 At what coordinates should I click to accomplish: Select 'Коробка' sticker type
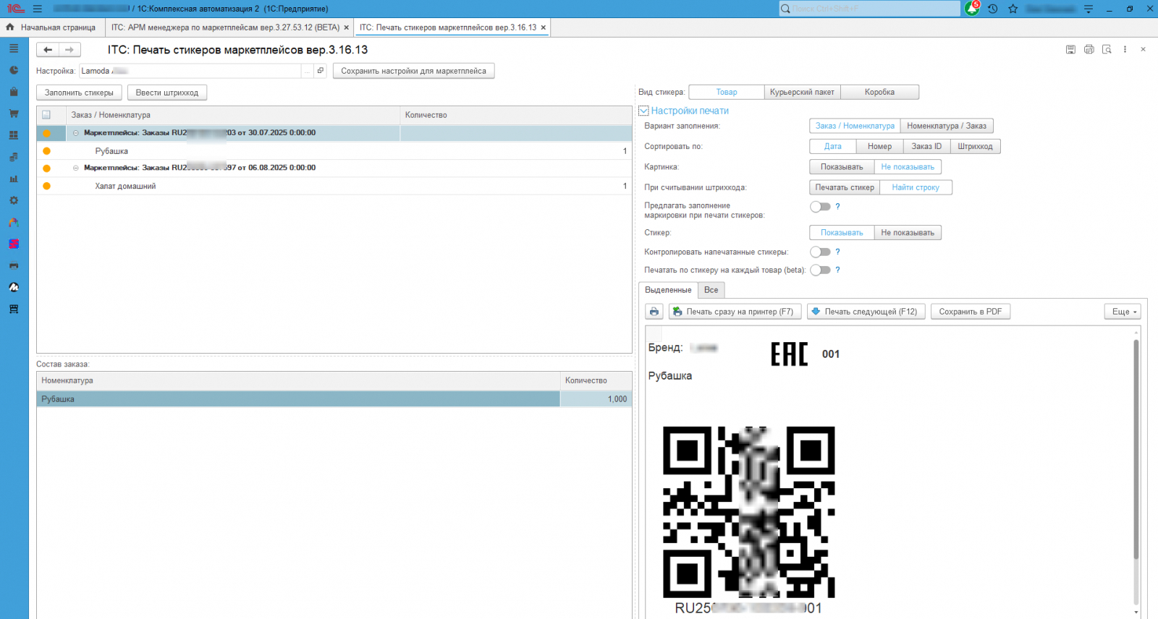(879, 93)
